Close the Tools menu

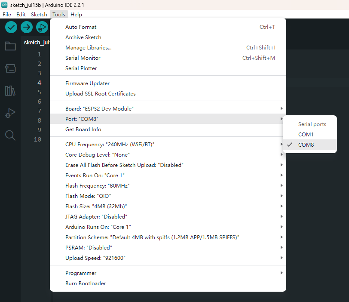pos(59,15)
